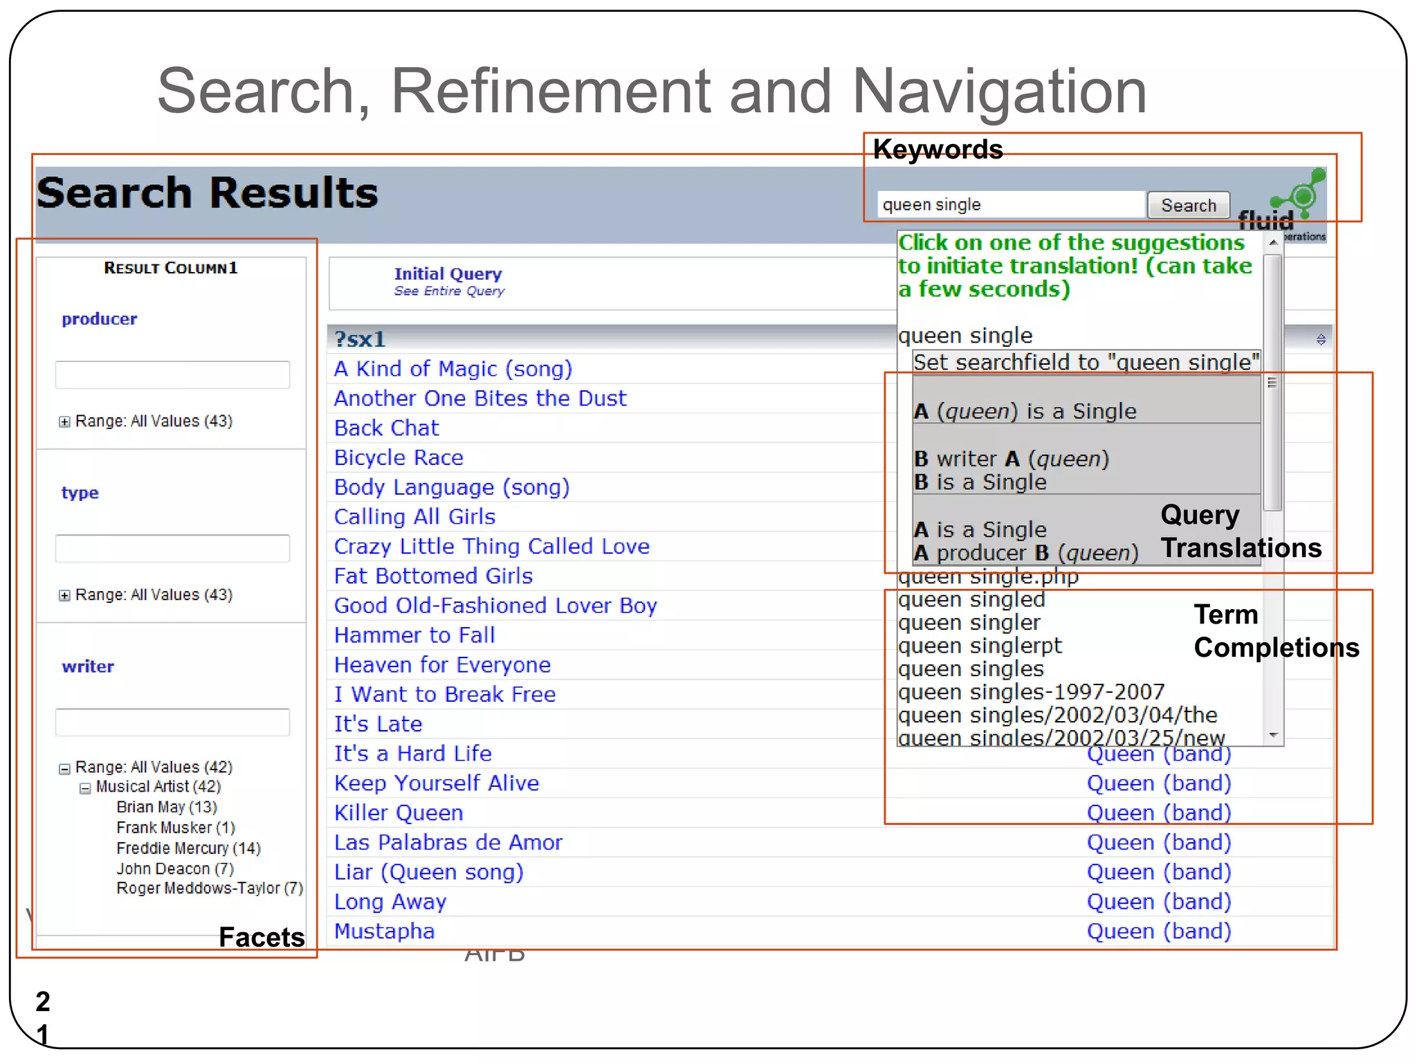1417x1063 pixels.
Task: Click suggestion dropdown scrollbar down arrow
Action: coord(1273,735)
